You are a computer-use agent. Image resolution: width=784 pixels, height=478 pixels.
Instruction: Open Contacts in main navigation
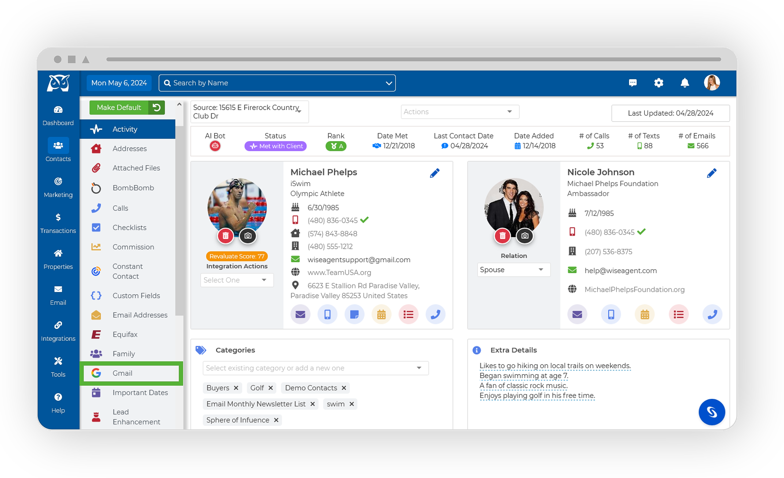(58, 150)
